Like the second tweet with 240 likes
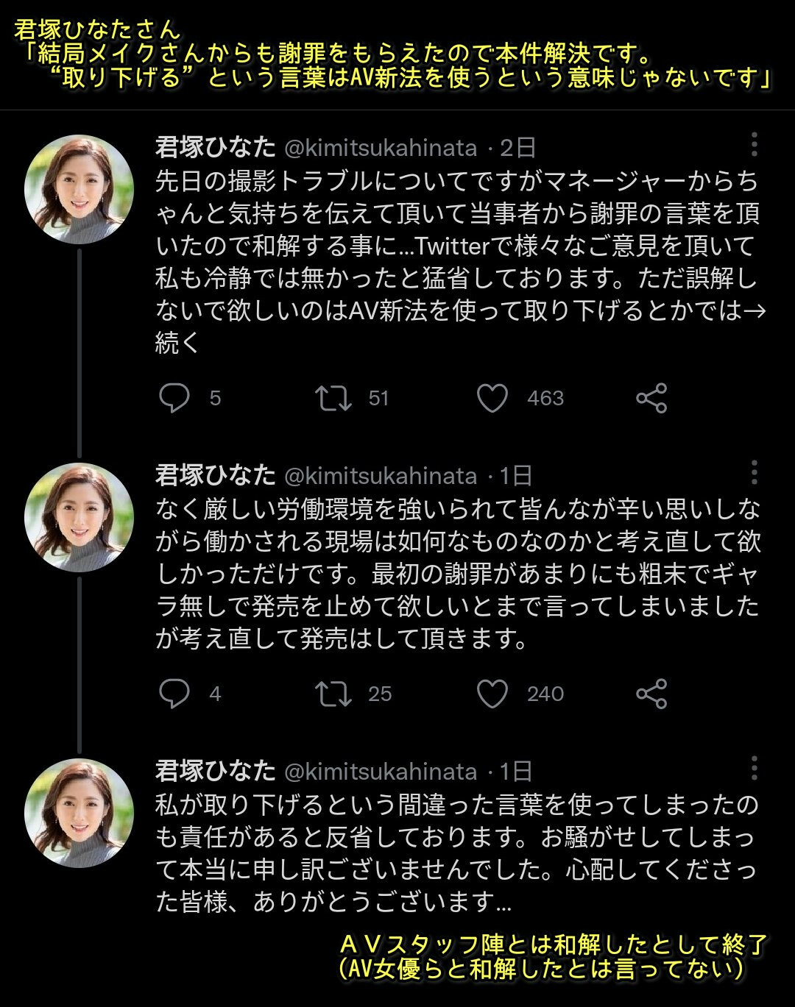Viewport: 795px width, 1007px height. [x=492, y=694]
